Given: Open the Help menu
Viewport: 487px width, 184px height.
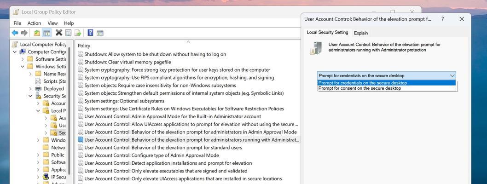Looking at the screenshot, I should [x=69, y=23].
